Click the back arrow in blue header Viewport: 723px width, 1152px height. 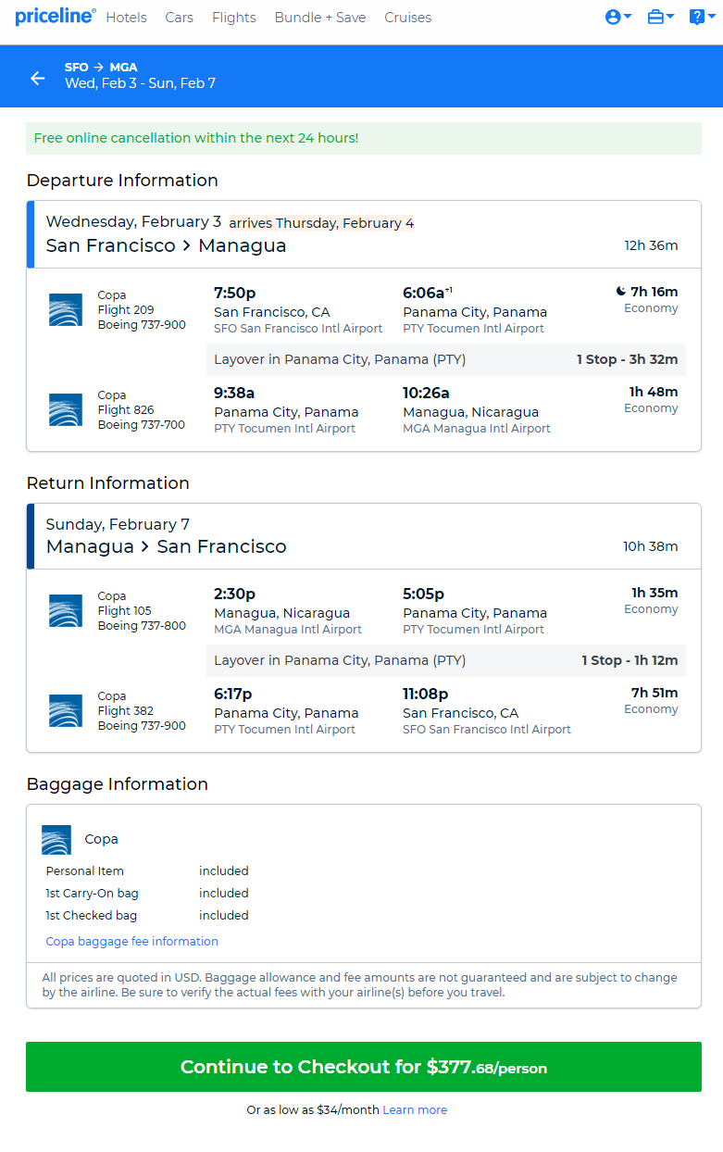tap(38, 78)
